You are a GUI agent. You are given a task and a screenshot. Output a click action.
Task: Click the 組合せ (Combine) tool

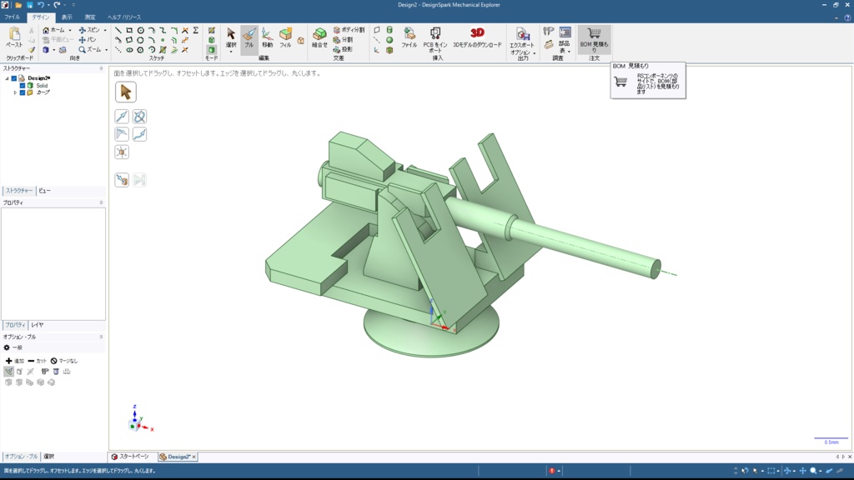click(x=319, y=38)
